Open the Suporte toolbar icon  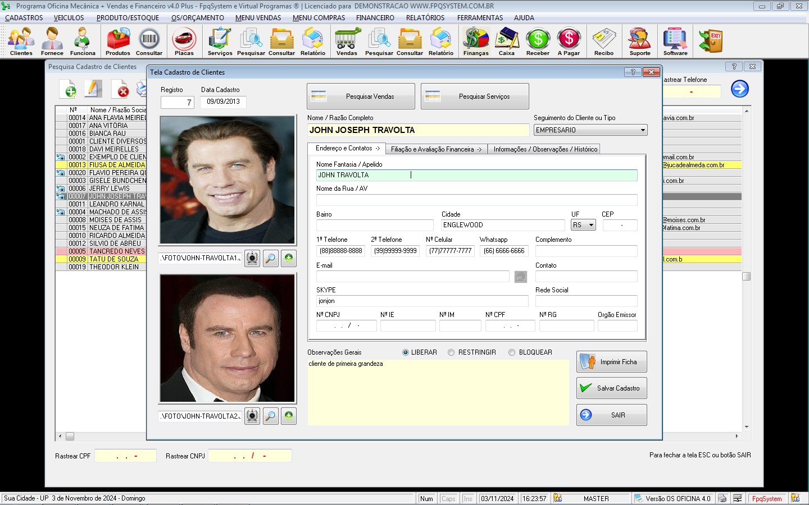639,42
